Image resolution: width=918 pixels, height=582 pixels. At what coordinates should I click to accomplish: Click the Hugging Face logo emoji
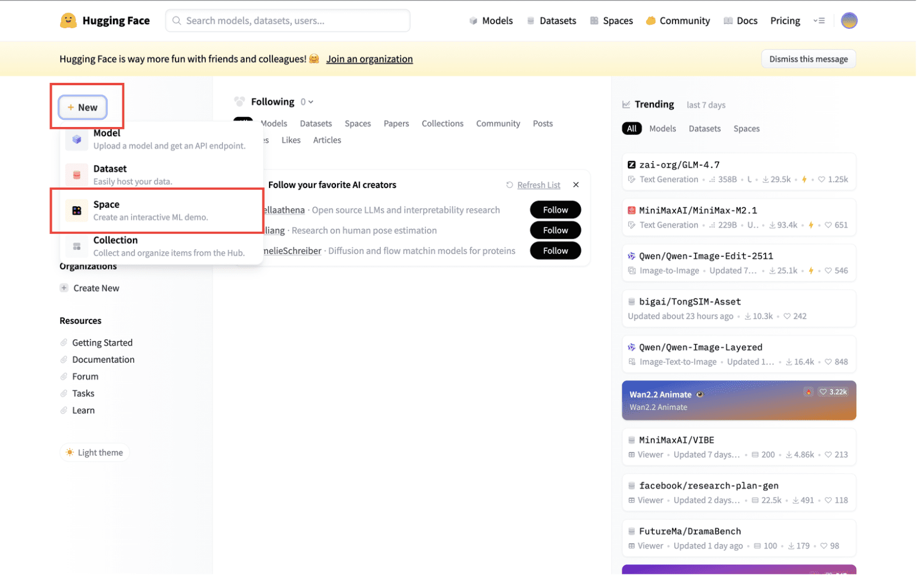pyautogui.click(x=68, y=21)
